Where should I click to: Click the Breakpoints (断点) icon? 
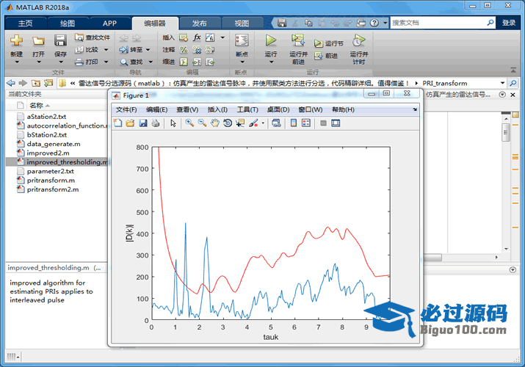point(242,40)
